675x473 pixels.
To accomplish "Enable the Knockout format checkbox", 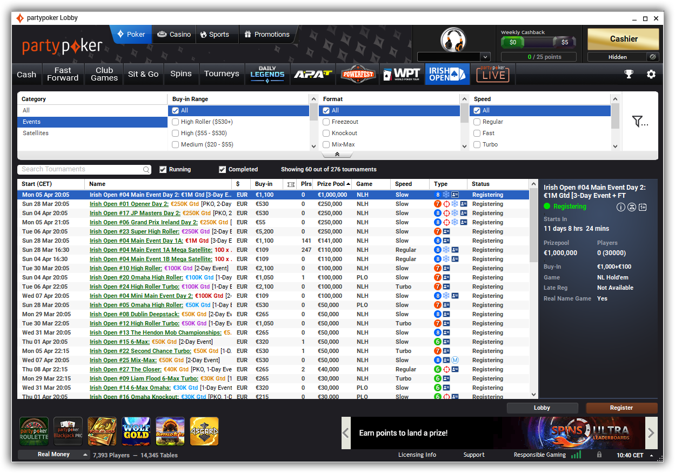I will point(326,133).
